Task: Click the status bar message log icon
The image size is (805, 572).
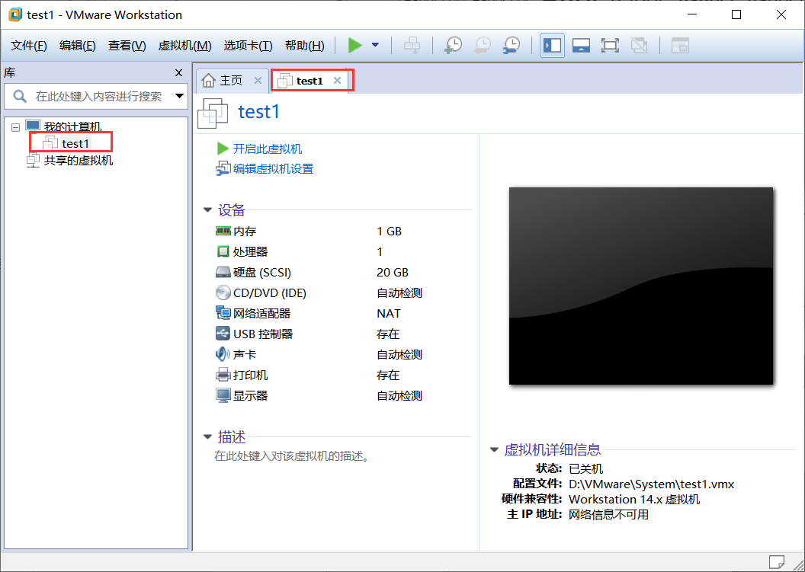Action: coord(776,562)
